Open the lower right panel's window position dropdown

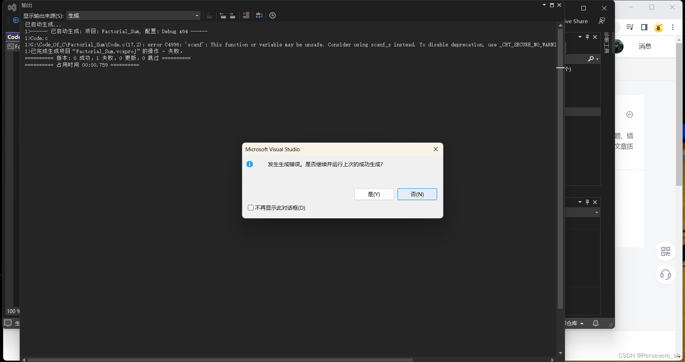(580, 202)
